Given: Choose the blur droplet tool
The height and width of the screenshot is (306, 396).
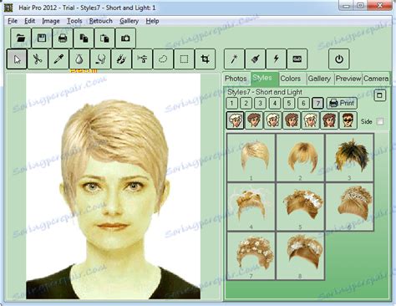Looking at the screenshot, I should 79,59.
